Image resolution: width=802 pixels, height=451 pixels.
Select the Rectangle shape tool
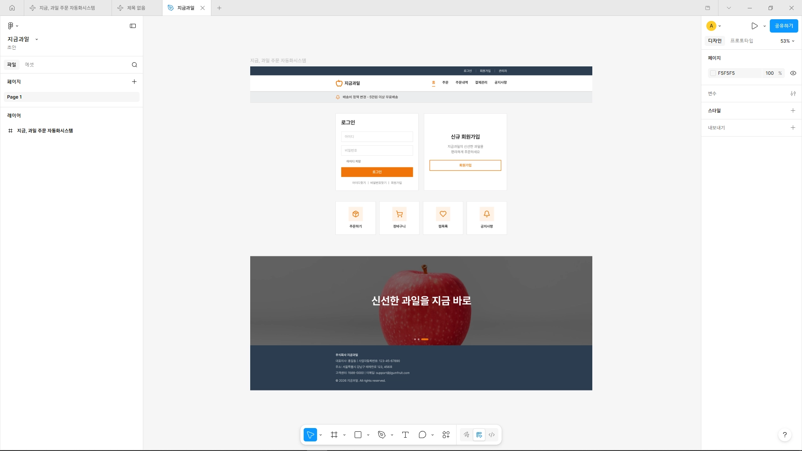point(358,435)
